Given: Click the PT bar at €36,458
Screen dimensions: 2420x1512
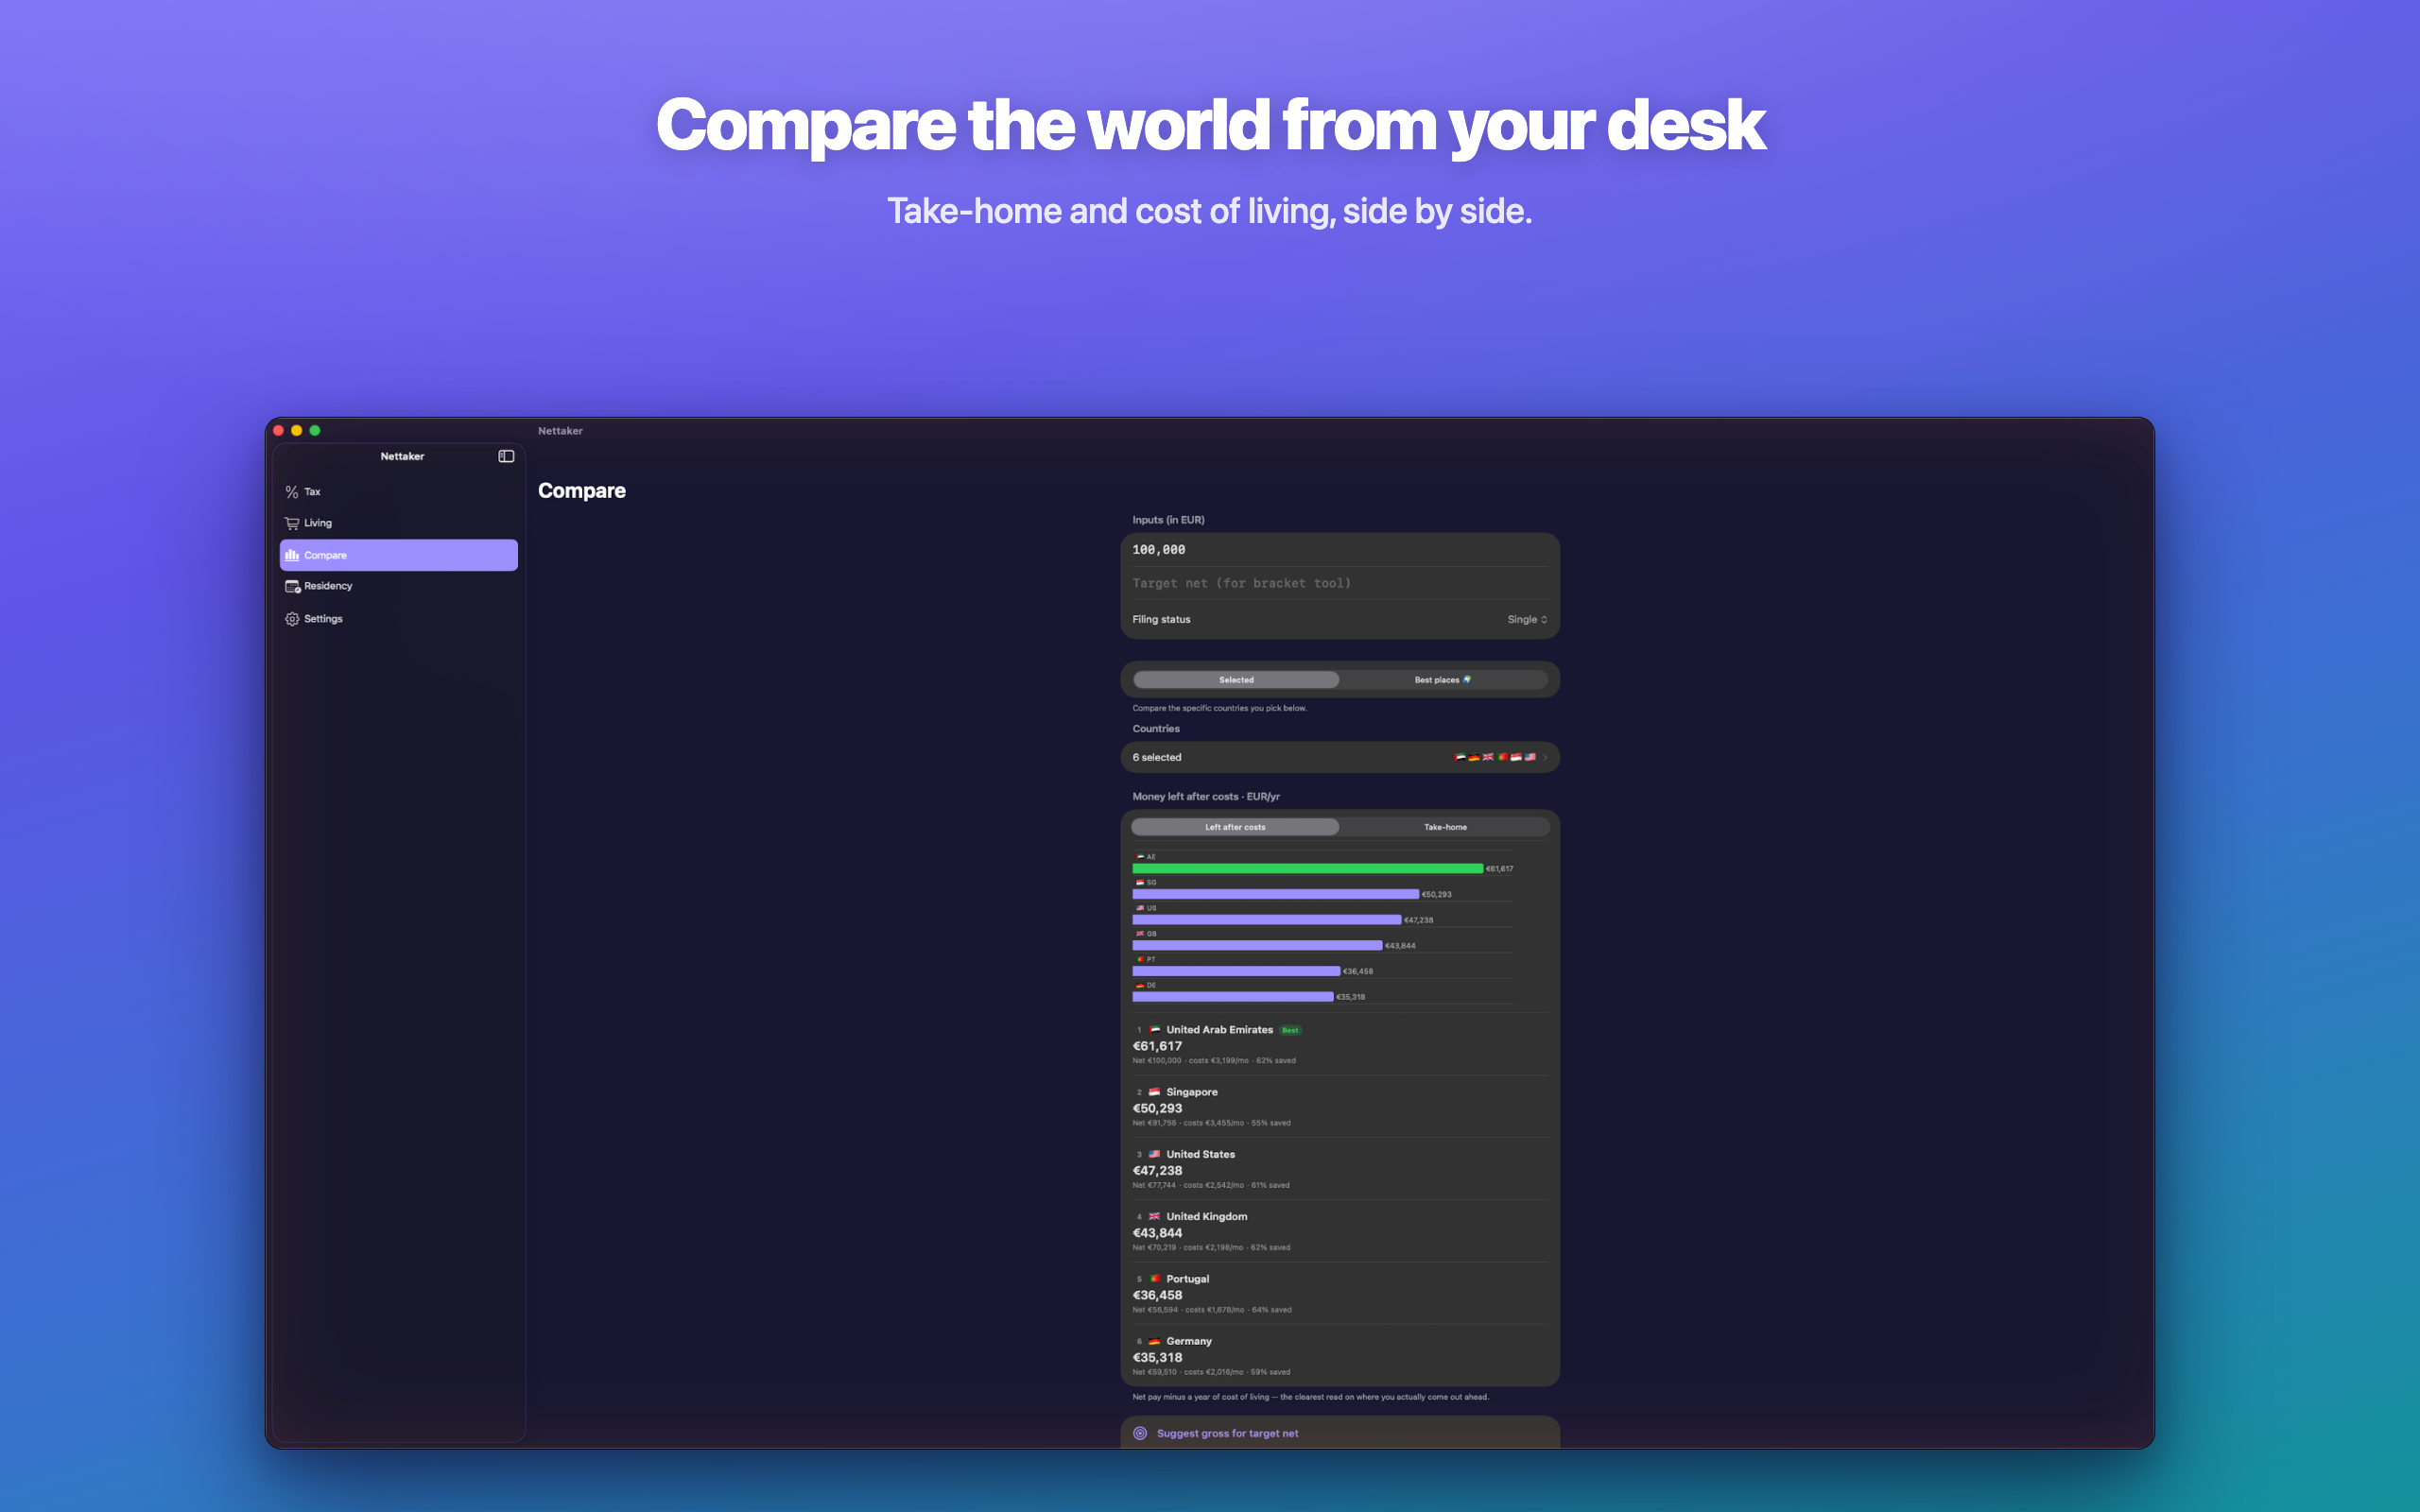Looking at the screenshot, I should tap(1236, 971).
